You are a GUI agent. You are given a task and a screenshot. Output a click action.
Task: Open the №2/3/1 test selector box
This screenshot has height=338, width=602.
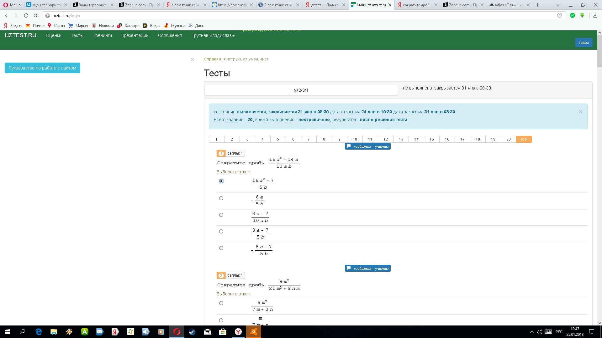pyautogui.click(x=301, y=90)
